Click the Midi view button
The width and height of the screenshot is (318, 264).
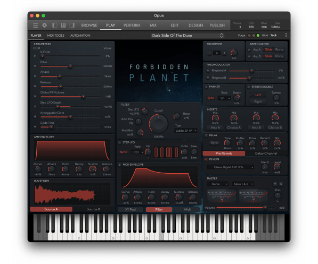coord(187,210)
